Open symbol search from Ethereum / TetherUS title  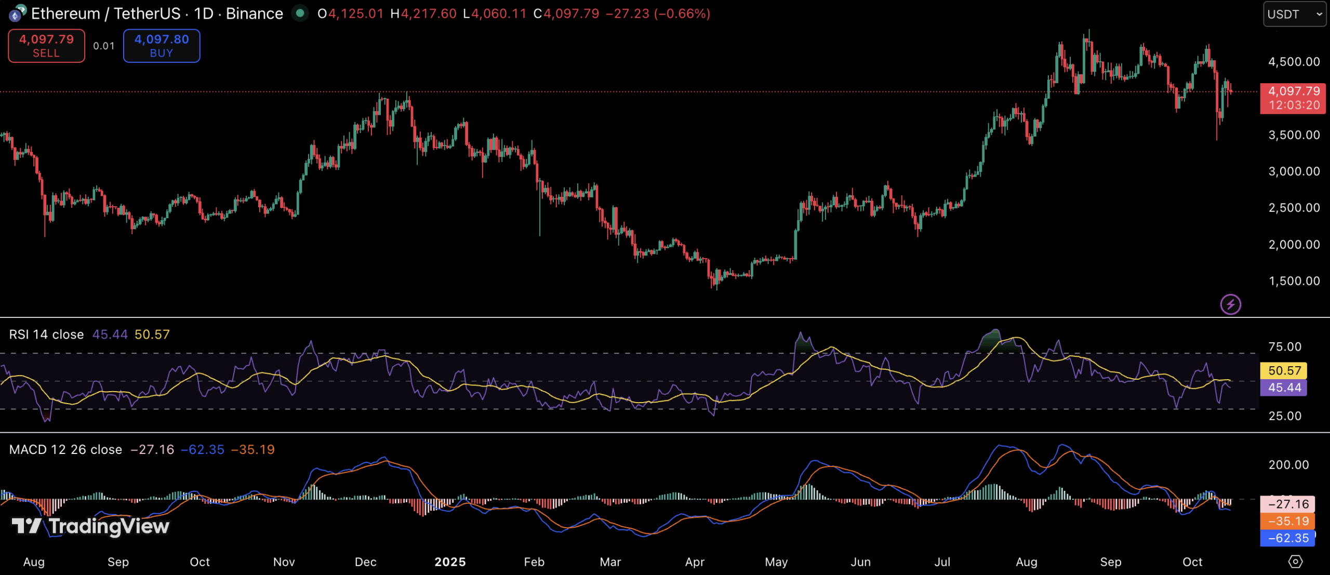click(156, 14)
